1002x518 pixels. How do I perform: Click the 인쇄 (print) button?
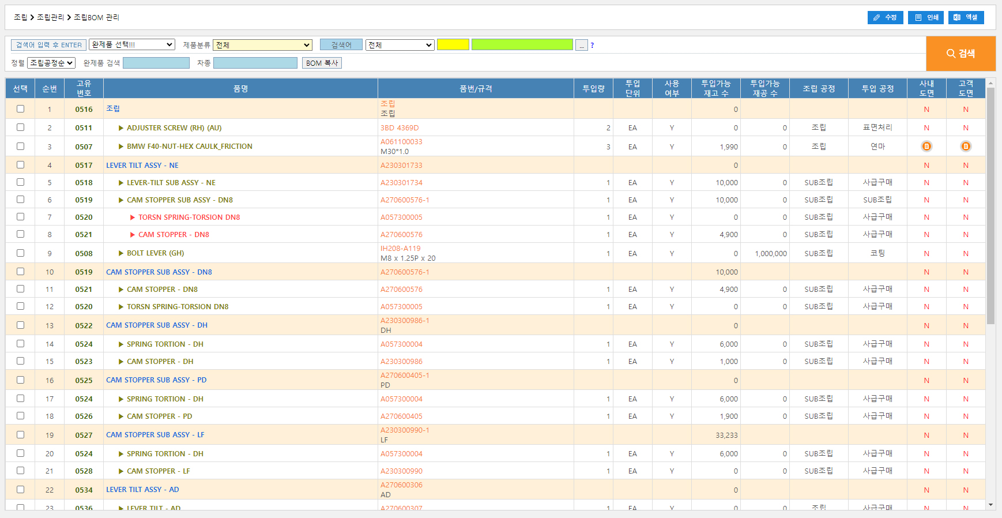[925, 17]
